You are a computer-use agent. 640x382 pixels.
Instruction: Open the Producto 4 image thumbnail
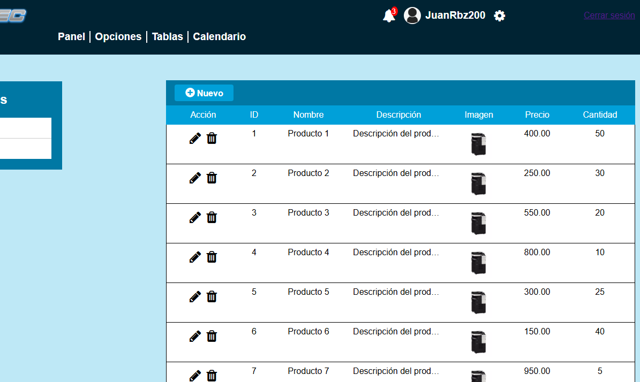pos(478,263)
